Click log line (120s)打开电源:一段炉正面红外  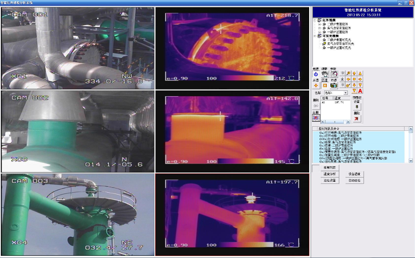click(341, 139)
